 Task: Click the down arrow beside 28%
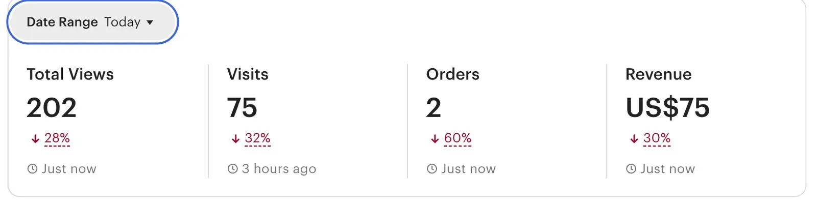pyautogui.click(x=35, y=139)
